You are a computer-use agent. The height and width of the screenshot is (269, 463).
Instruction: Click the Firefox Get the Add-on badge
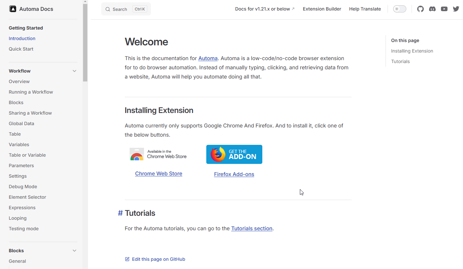pyautogui.click(x=234, y=154)
